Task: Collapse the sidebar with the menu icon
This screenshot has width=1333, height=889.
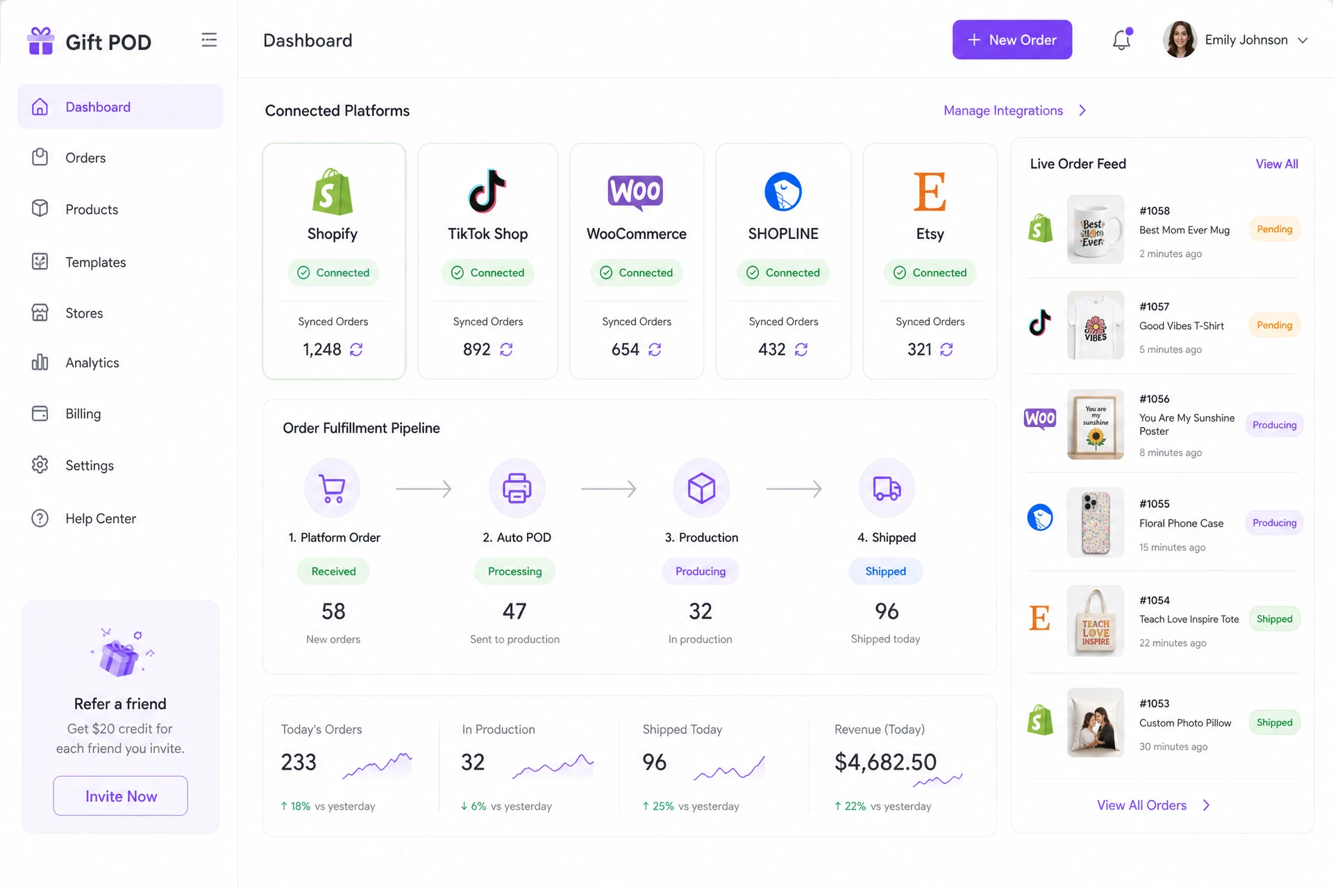Action: 209,40
